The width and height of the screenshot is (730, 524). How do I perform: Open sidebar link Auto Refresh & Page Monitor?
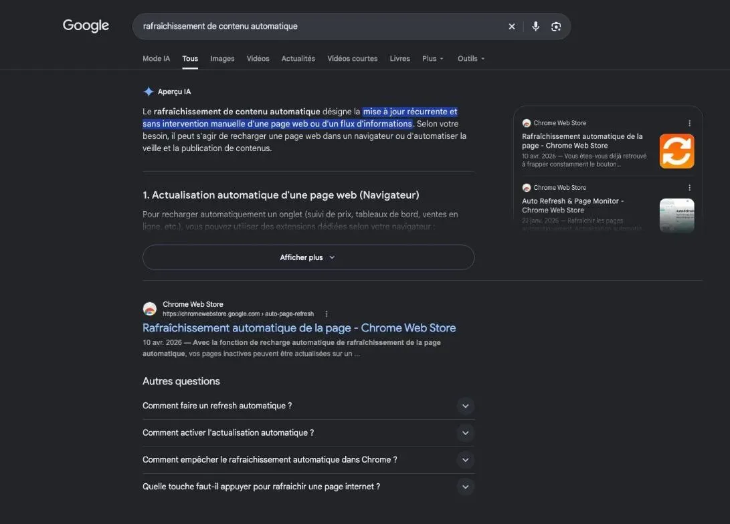click(573, 205)
